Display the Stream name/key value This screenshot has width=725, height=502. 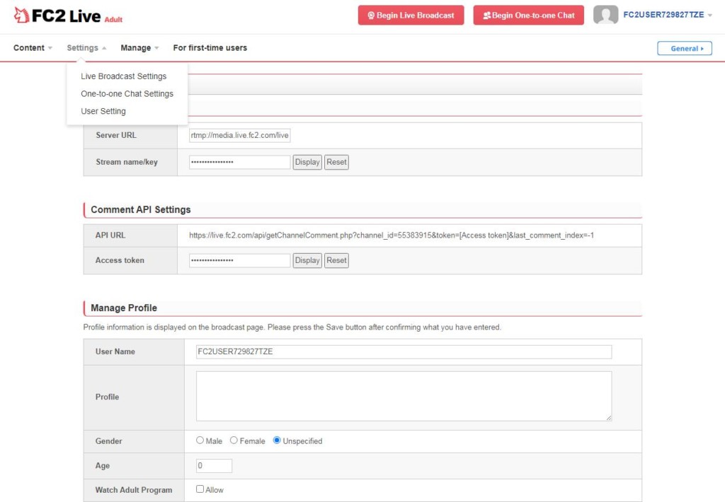[x=307, y=162]
